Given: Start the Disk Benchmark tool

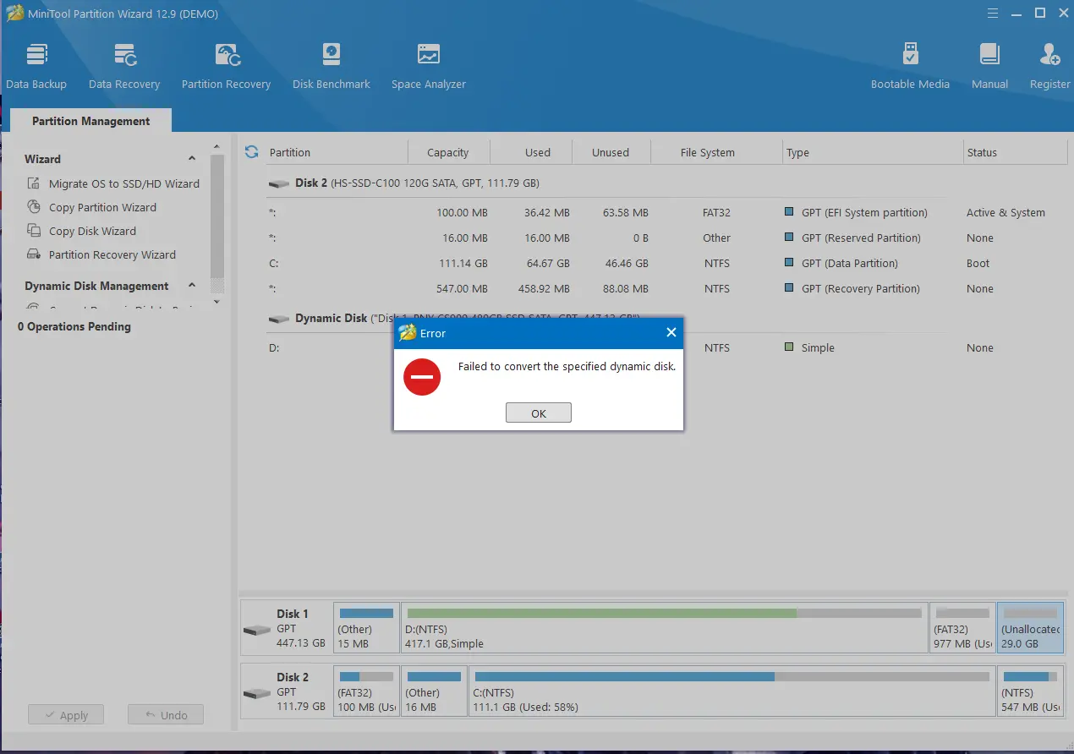Looking at the screenshot, I should tap(332, 67).
